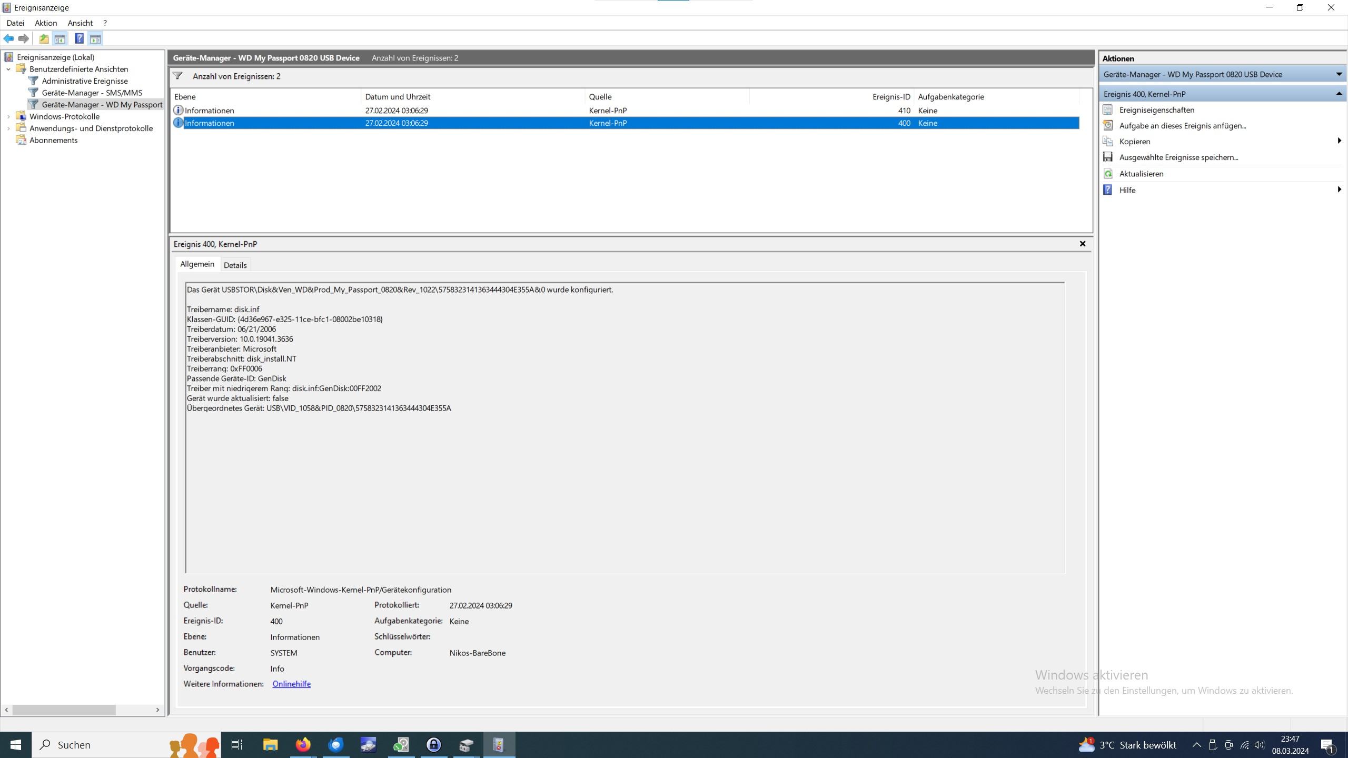Select Ereignisanzeige (Lokal) root node
Viewport: 1348px width, 758px height.
click(55, 57)
